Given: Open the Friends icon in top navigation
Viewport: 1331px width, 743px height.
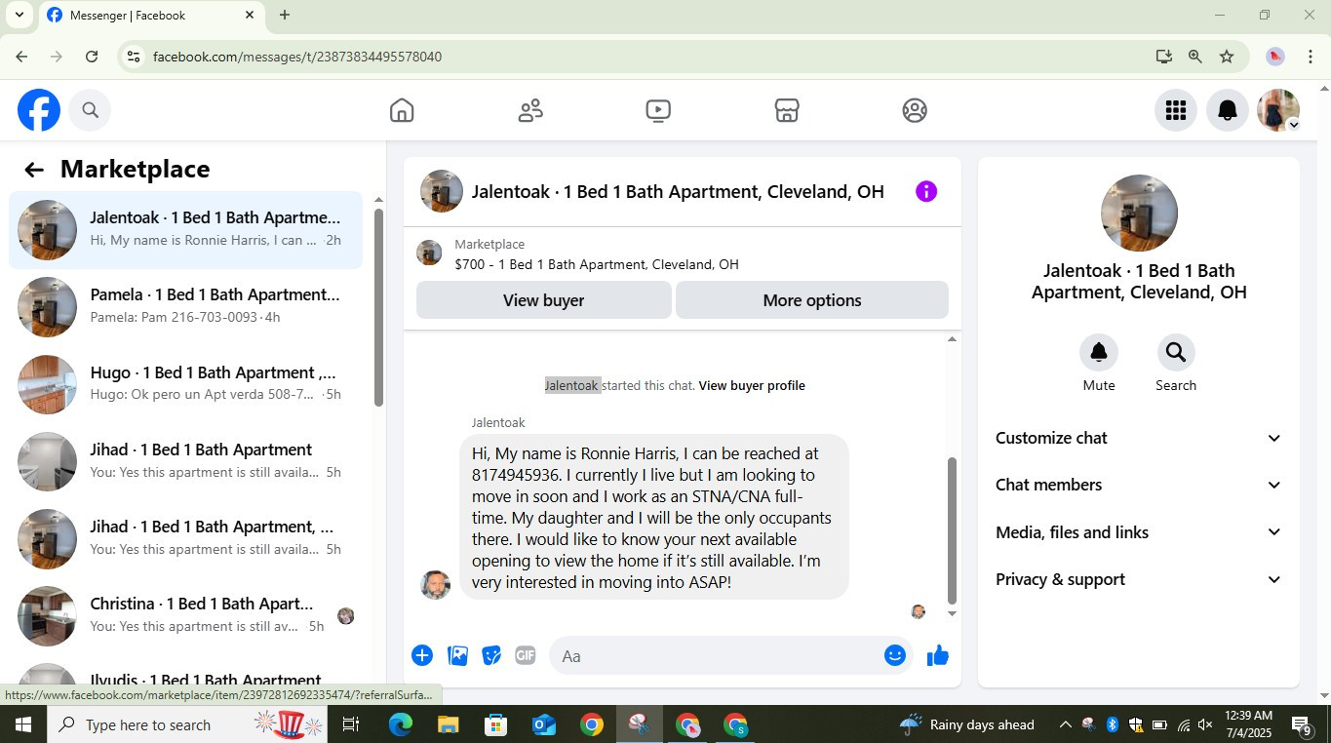Looking at the screenshot, I should pyautogui.click(x=530, y=110).
